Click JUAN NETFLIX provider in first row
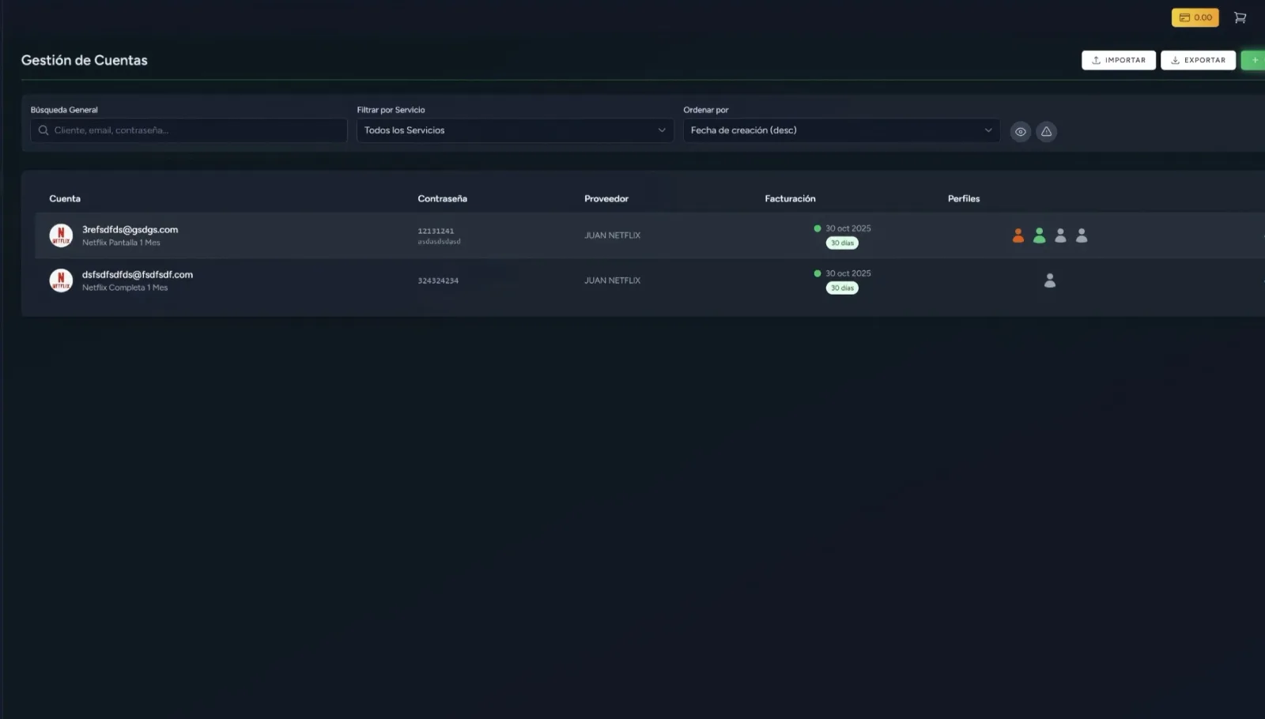1265x719 pixels. [613, 235]
